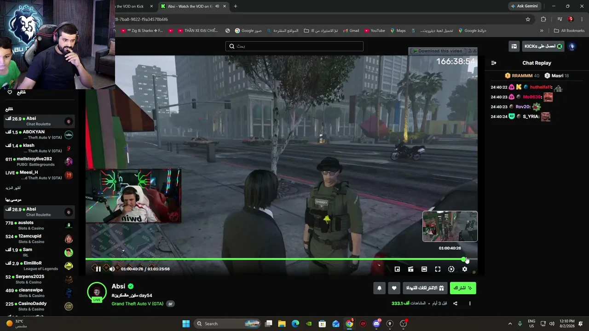Switch the player to theater mode
This screenshot has height=331, width=589.
tap(424, 269)
